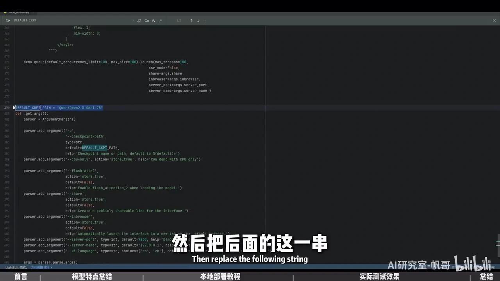Screen dimensions: 500x281
Task: Select the 实际测试效果 section tab
Action: coord(379,276)
